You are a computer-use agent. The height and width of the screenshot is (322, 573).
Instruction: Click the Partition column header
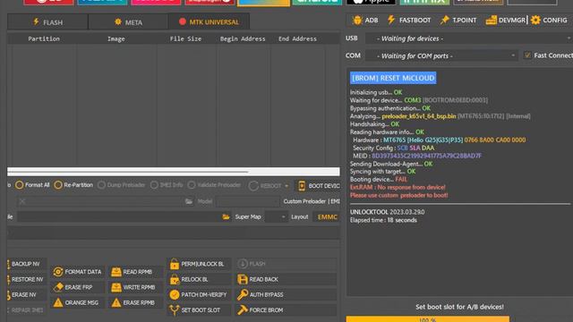[44, 38]
